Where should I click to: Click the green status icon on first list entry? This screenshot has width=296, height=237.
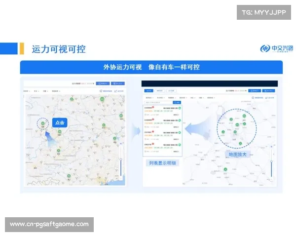180,107
